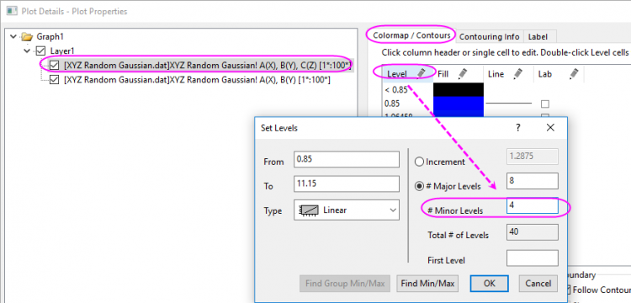Toggle the Layer1 checkbox
The image size is (631, 303).
41,51
